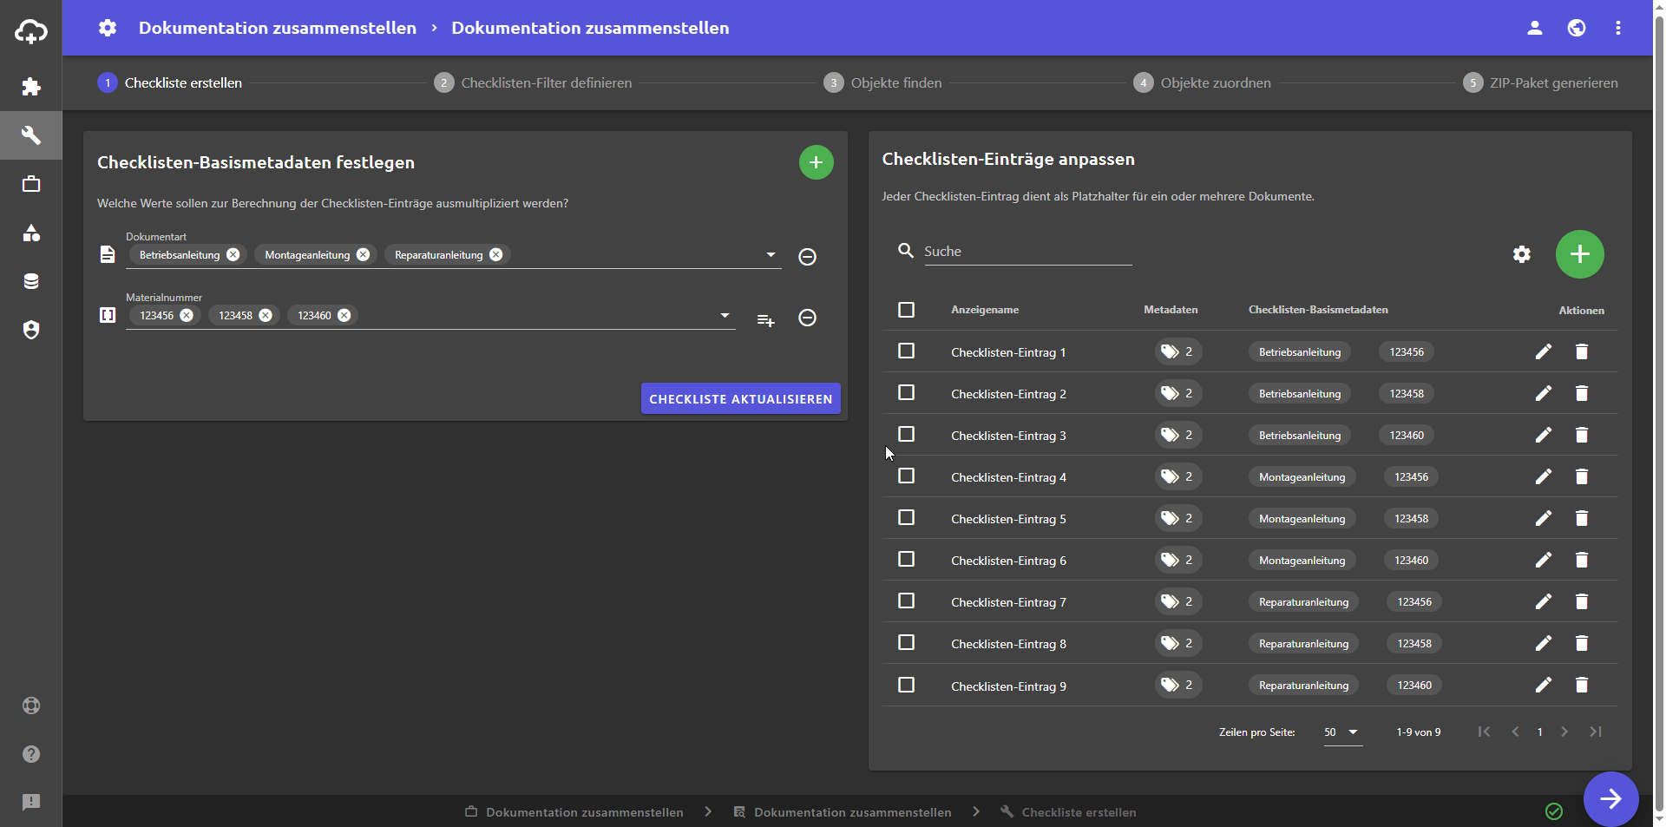Open table settings gear next to search
1666x827 pixels.
point(1521,254)
